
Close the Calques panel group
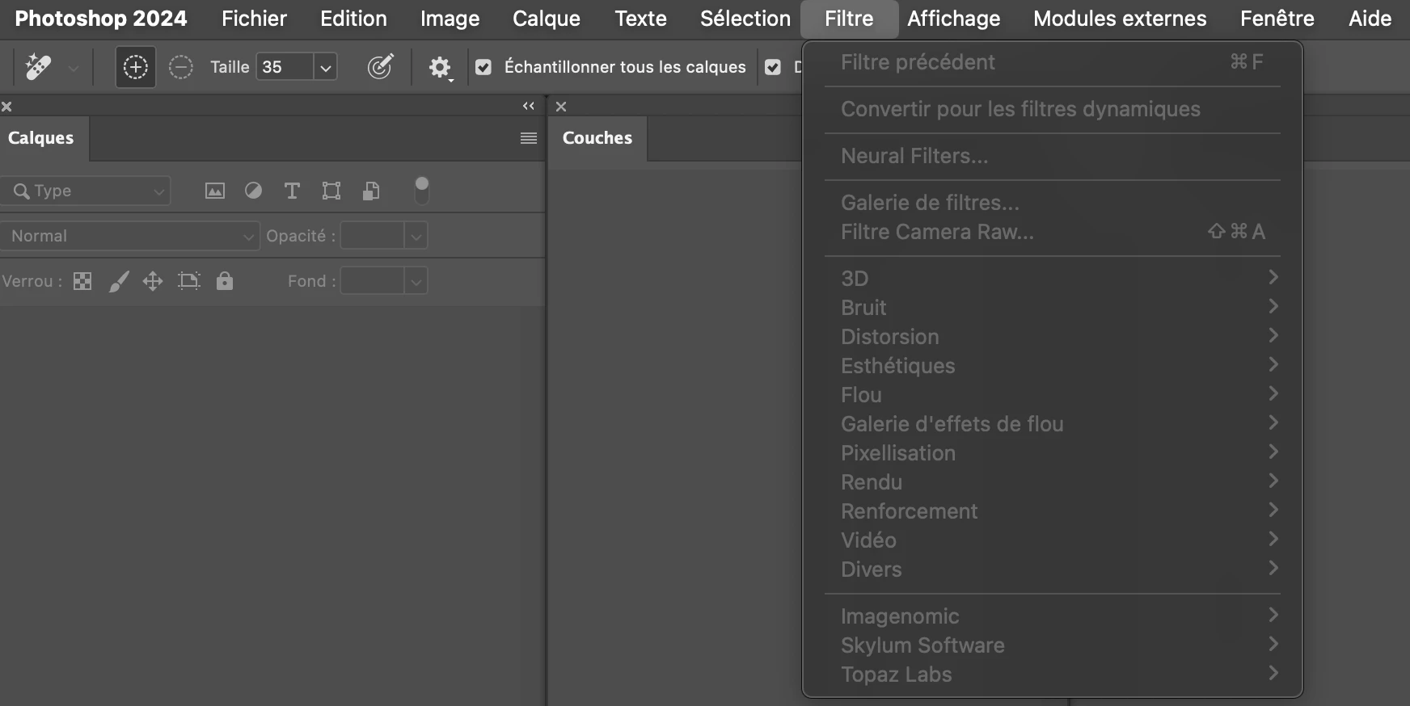pyautogui.click(x=6, y=107)
